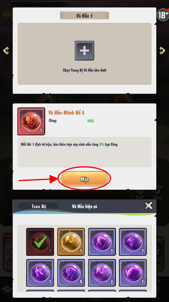The image size is (169, 302).
Task: Close the Võ Hồn list with X
Action: pyautogui.click(x=149, y=206)
